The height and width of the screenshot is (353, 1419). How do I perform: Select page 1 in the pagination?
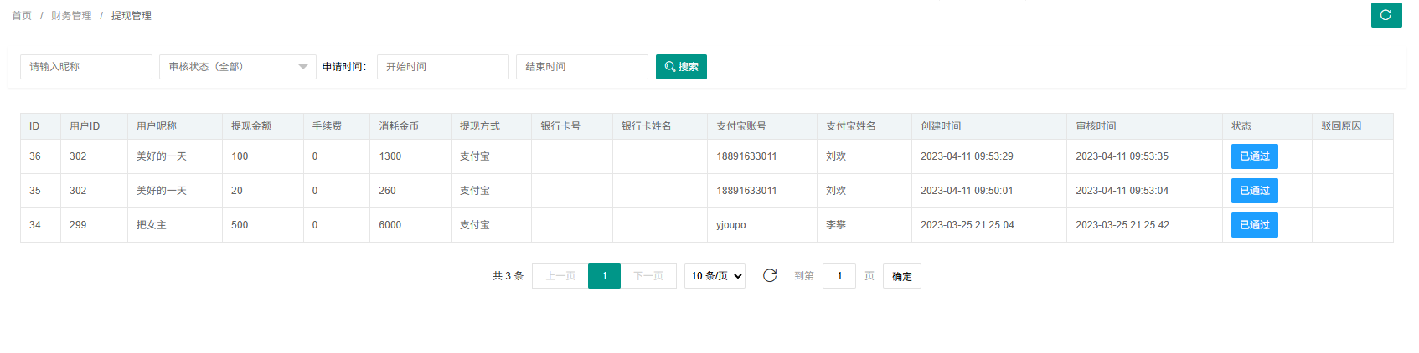click(x=604, y=276)
